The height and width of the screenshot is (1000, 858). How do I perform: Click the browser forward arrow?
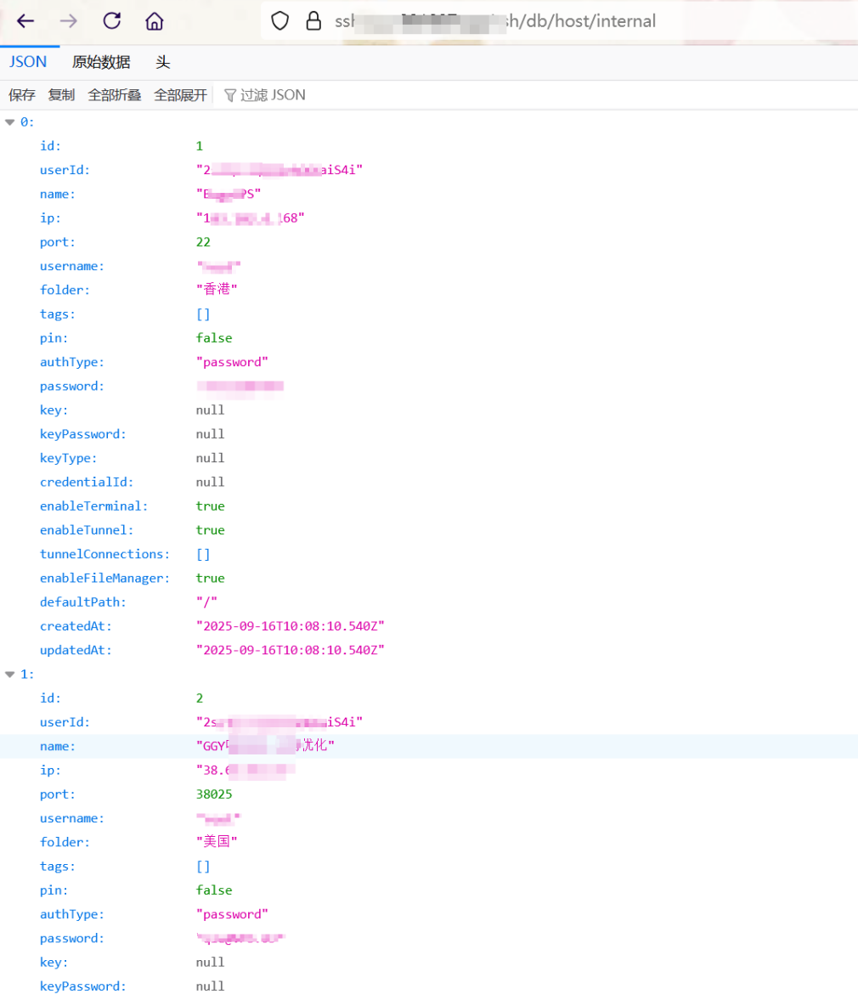pyautogui.click(x=68, y=21)
